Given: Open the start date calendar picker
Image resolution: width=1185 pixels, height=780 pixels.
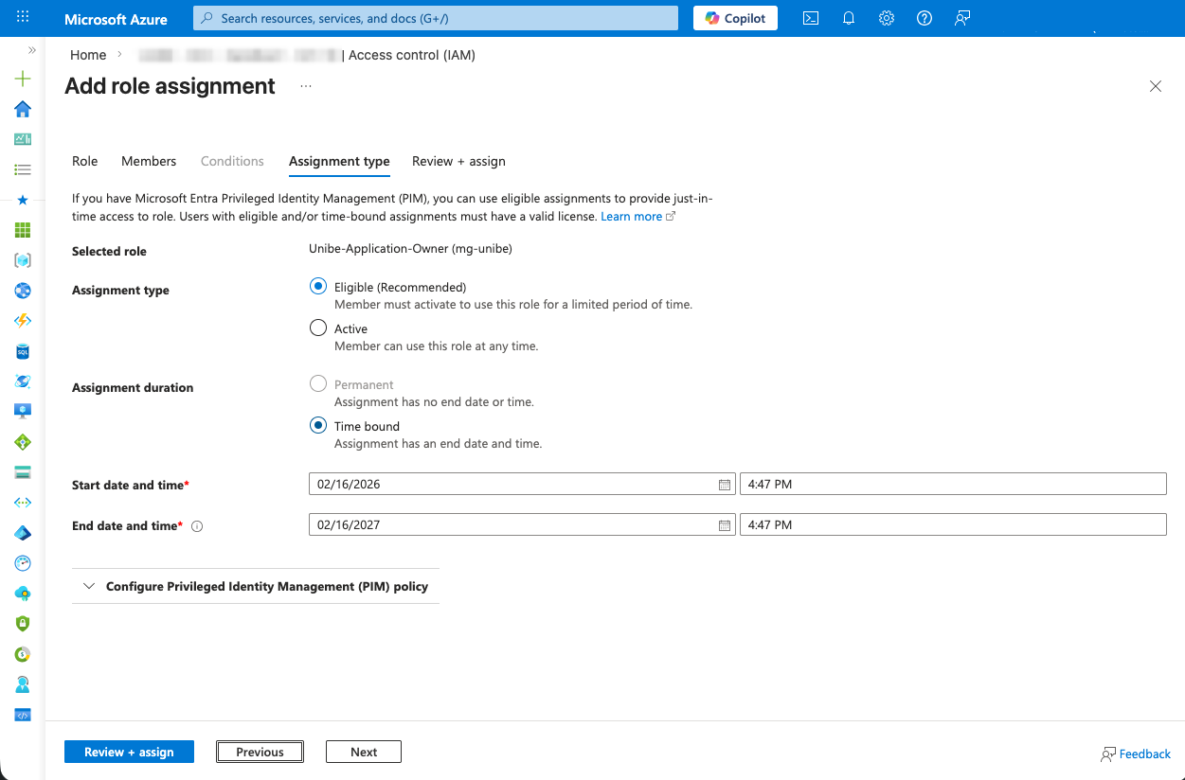Looking at the screenshot, I should pyautogui.click(x=725, y=485).
